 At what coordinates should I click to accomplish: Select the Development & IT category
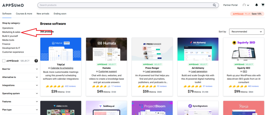tap(11, 48)
